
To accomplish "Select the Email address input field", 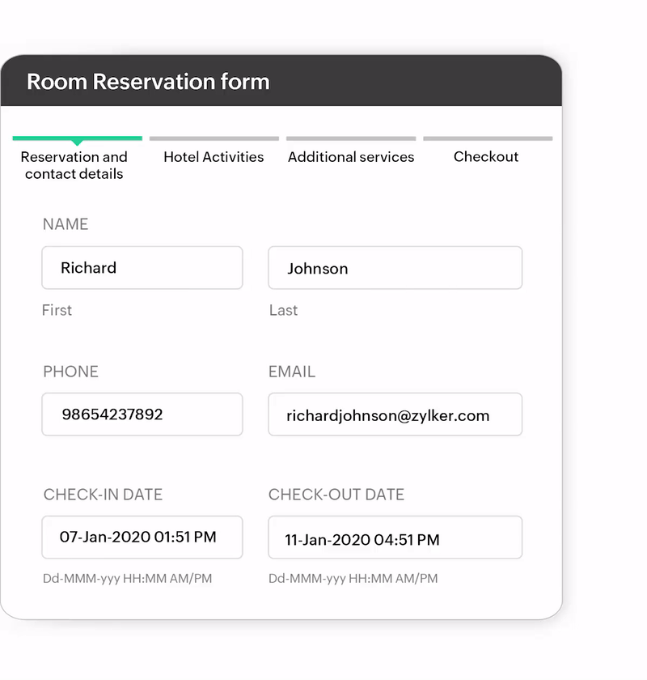I will pos(395,415).
